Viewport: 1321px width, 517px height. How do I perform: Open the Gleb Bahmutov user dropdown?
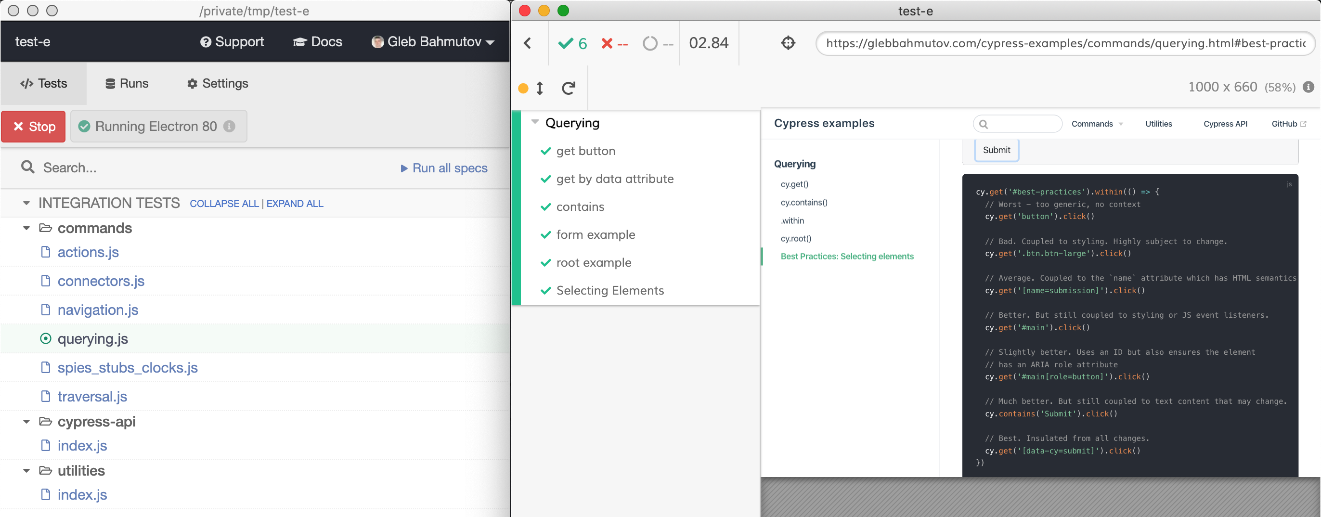(x=433, y=42)
